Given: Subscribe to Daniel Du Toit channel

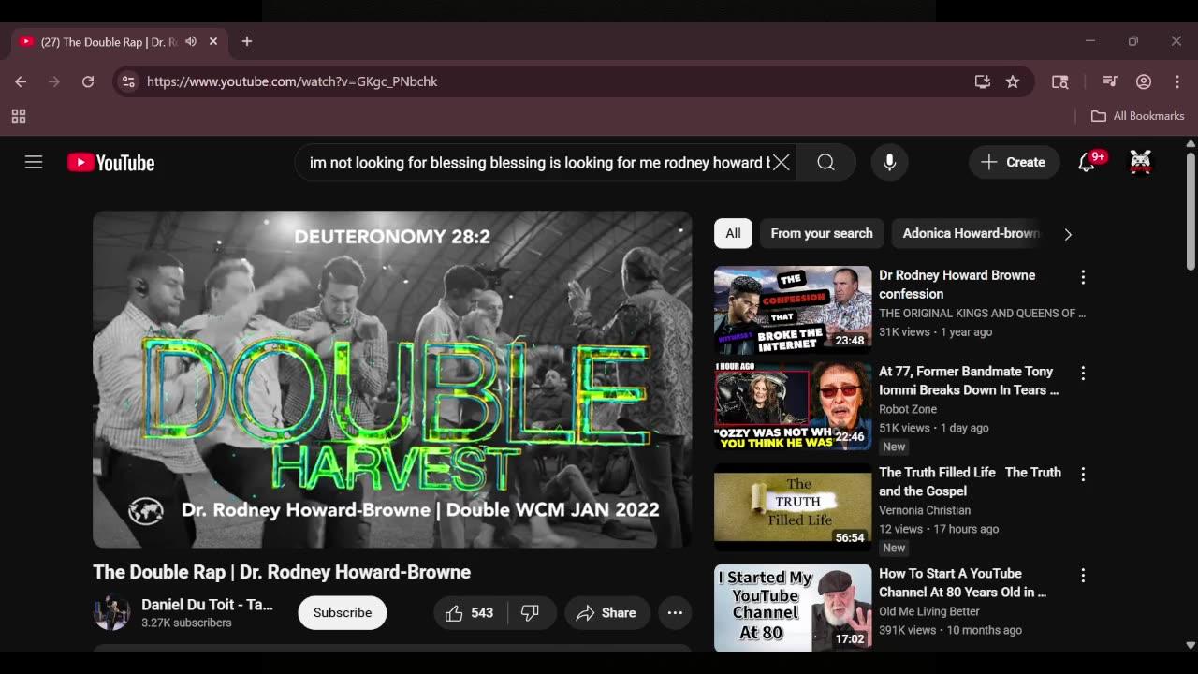Looking at the screenshot, I should click(343, 612).
